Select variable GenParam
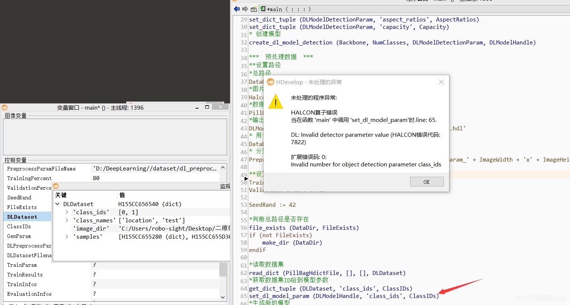Viewport: 570px width, 305px height. (x=19, y=236)
